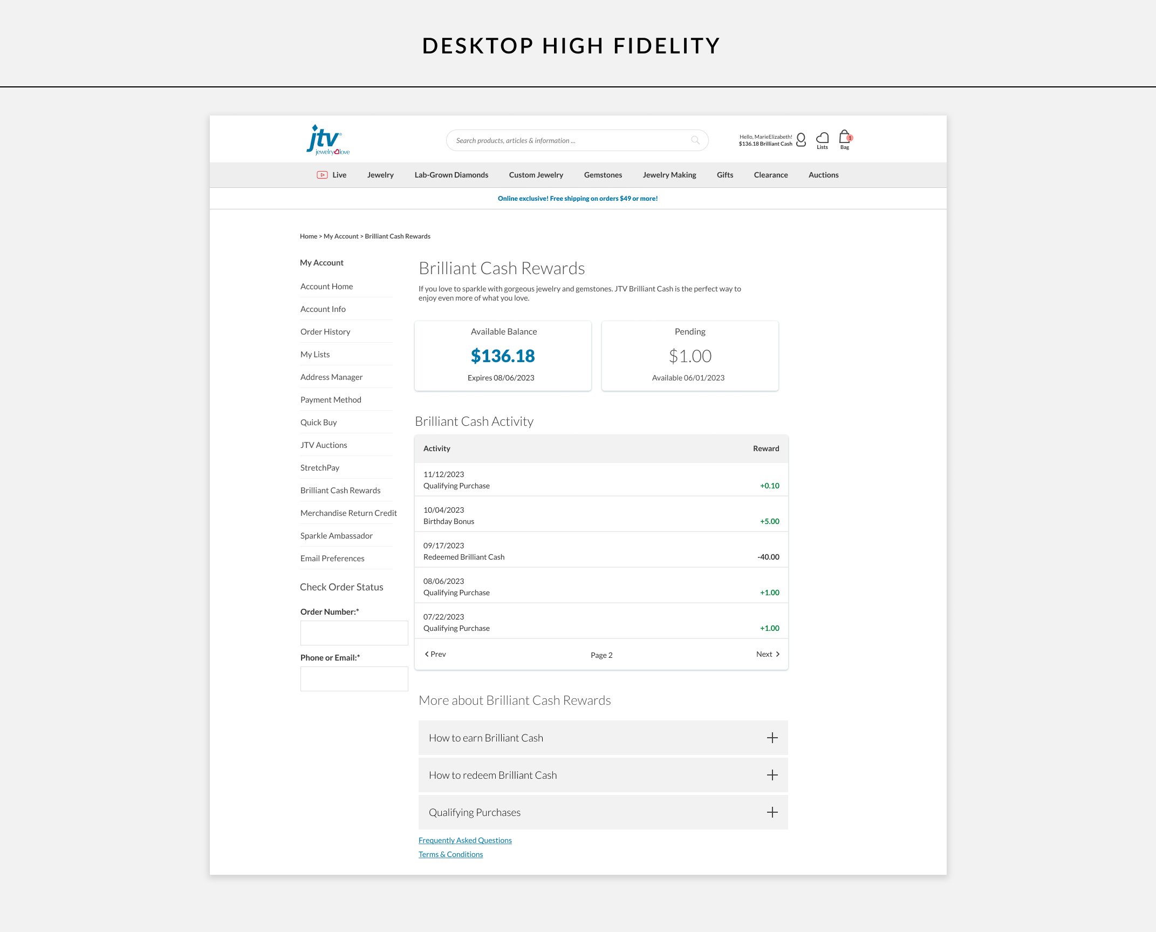Open Order History in sidebar
Screen dimensions: 1156x932
(x=325, y=332)
